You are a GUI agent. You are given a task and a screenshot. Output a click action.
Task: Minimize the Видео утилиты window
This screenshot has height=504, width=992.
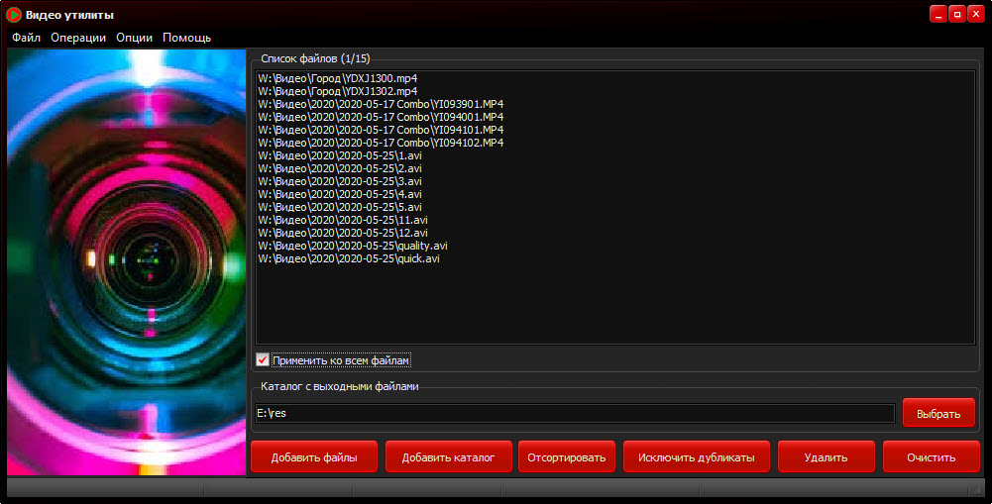coord(937,15)
